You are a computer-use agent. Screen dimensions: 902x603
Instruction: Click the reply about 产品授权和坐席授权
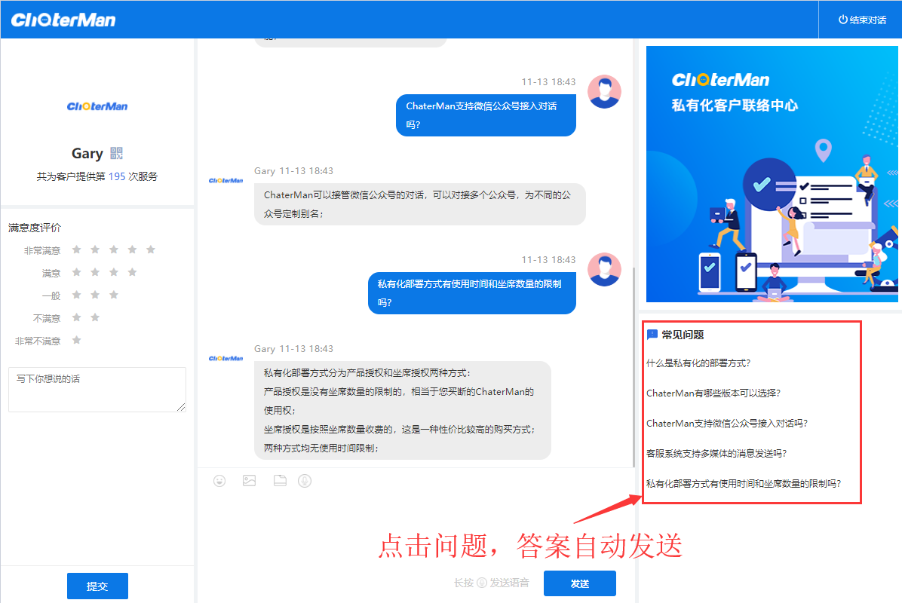pyautogui.click(x=402, y=411)
